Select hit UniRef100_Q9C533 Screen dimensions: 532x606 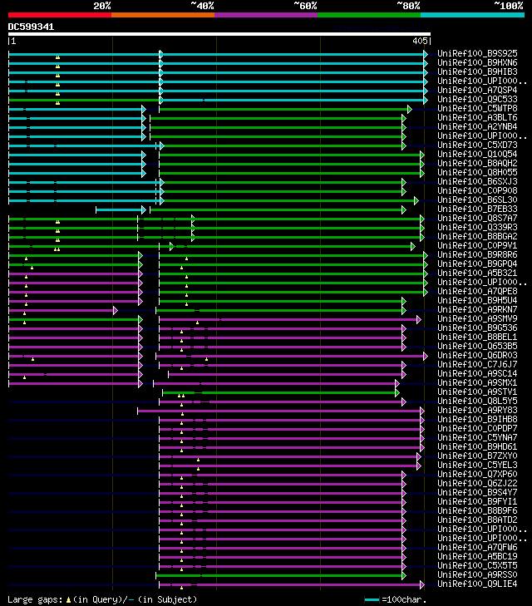coord(477,99)
